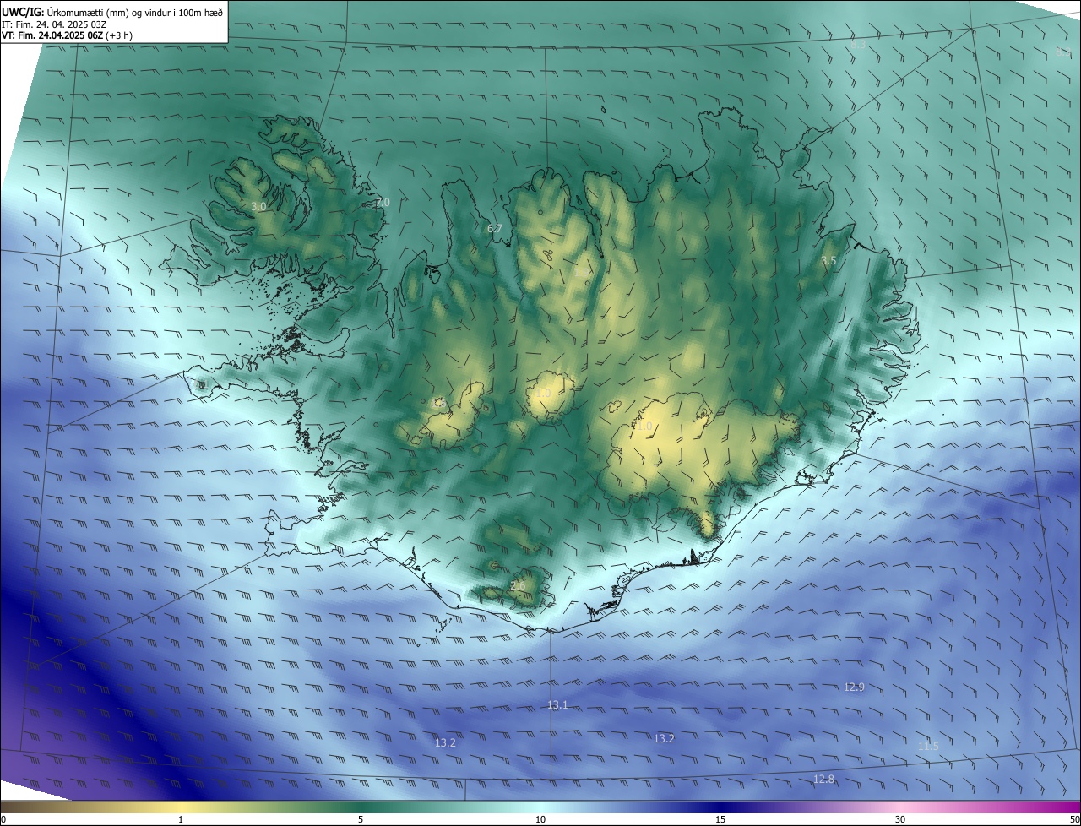This screenshot has height=826, width=1081.
Task: Select the 11.5 value label
Action: point(928,746)
